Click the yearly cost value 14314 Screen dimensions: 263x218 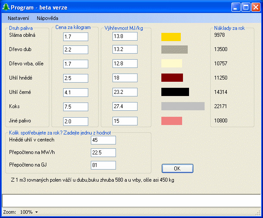(221, 92)
